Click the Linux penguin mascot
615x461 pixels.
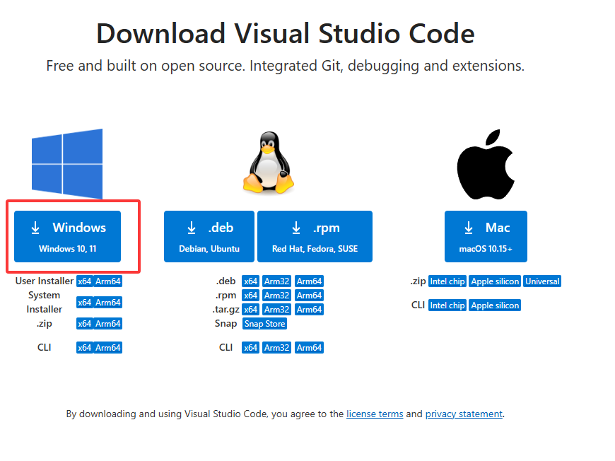pos(269,162)
